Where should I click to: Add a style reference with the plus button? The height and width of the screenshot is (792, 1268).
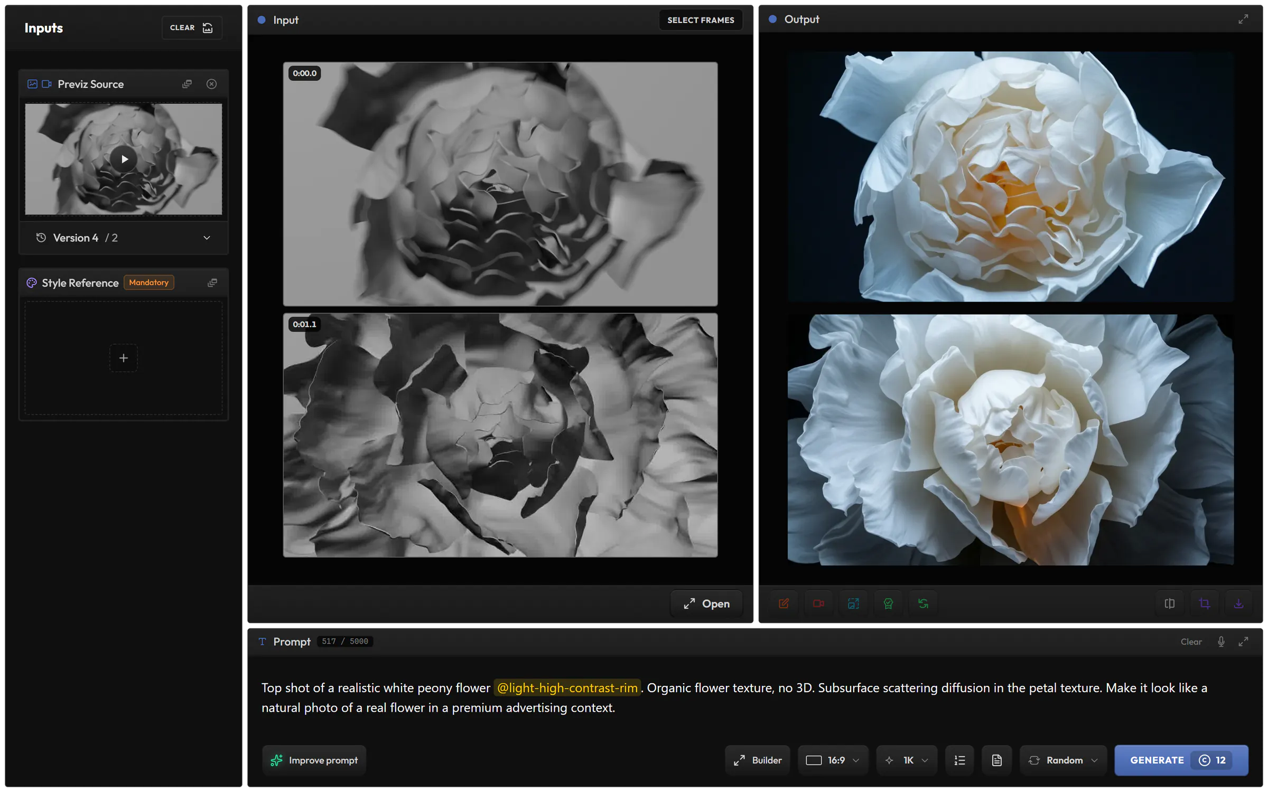124,358
